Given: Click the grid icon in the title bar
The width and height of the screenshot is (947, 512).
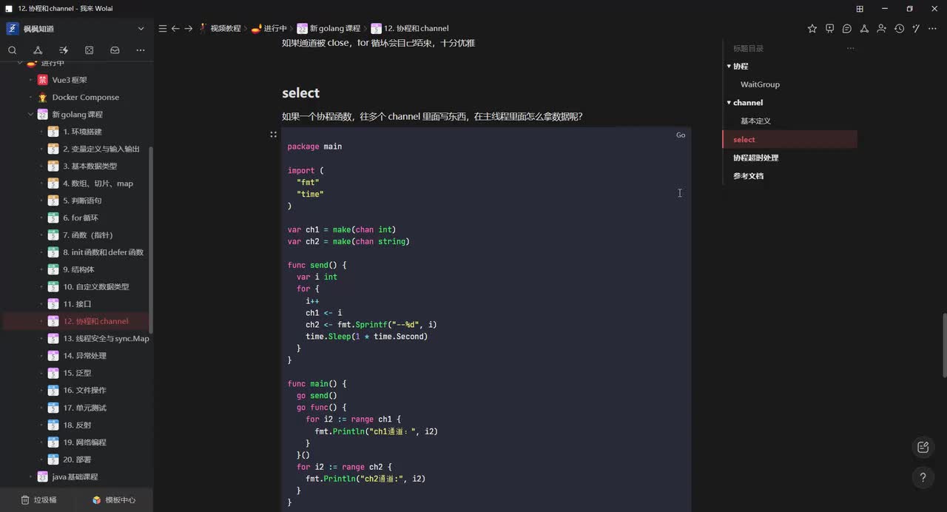Looking at the screenshot, I should [860, 9].
